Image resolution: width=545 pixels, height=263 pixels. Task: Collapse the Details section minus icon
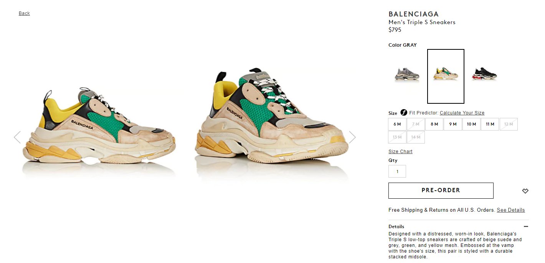tap(526, 226)
